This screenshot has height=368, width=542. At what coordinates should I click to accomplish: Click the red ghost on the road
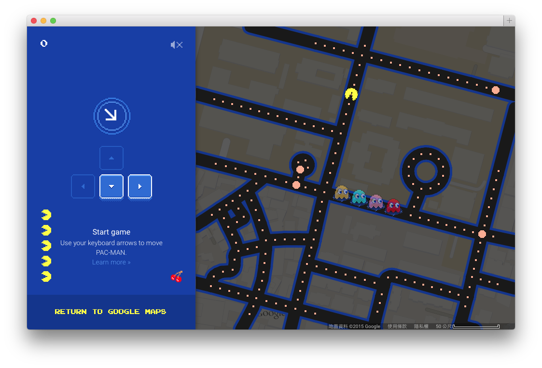point(393,206)
